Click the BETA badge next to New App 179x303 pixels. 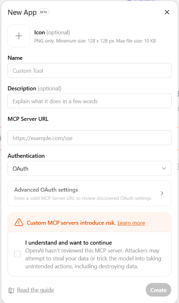click(43, 12)
